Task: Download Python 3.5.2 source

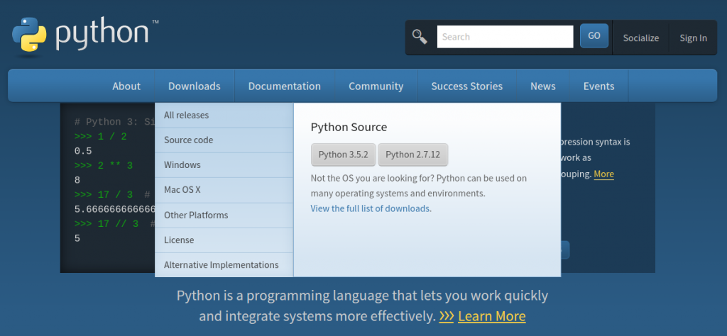Action: pyautogui.click(x=344, y=155)
